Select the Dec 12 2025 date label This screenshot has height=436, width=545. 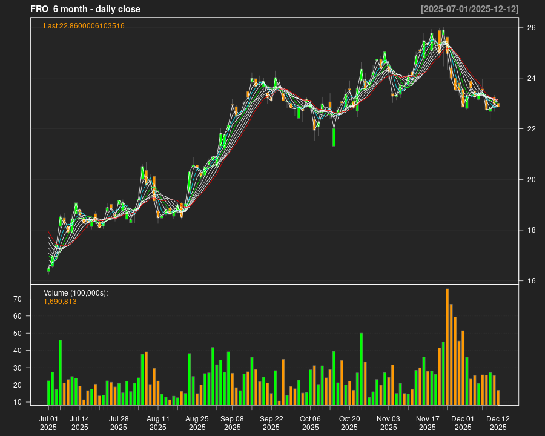pyautogui.click(x=498, y=423)
